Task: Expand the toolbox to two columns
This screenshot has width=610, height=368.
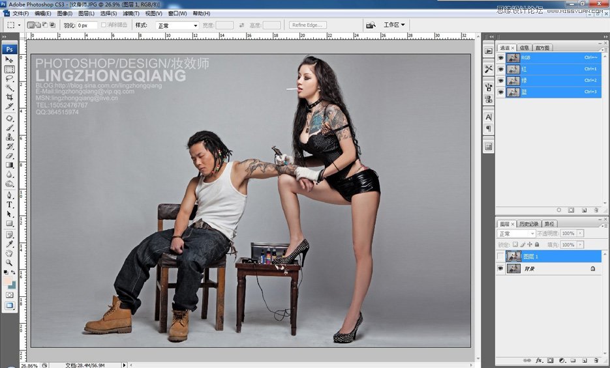Action: tap(5, 37)
